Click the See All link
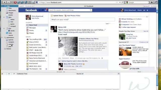Viewport: 161px width, 90px height. (146, 31)
